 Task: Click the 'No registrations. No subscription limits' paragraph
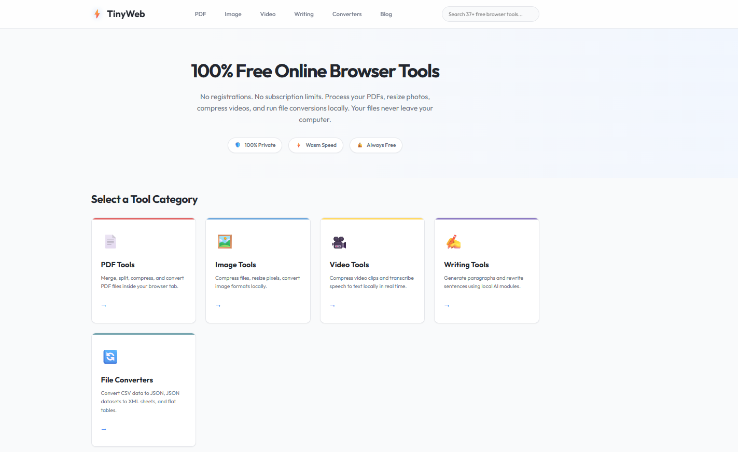tap(315, 108)
